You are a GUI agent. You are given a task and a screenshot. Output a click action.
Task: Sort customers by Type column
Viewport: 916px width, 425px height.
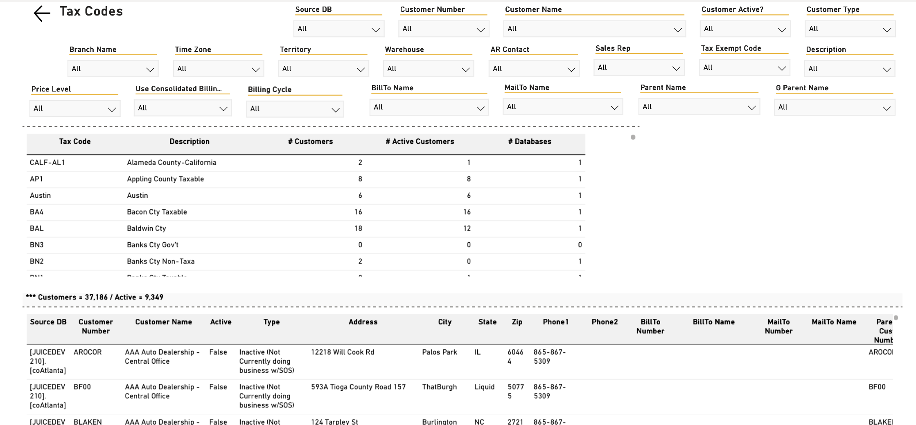click(272, 322)
